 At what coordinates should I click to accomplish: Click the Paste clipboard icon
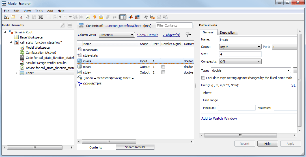point(34,17)
